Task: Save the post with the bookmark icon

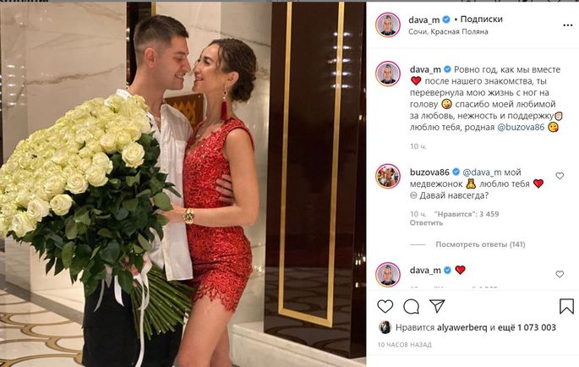Action: click(566, 306)
